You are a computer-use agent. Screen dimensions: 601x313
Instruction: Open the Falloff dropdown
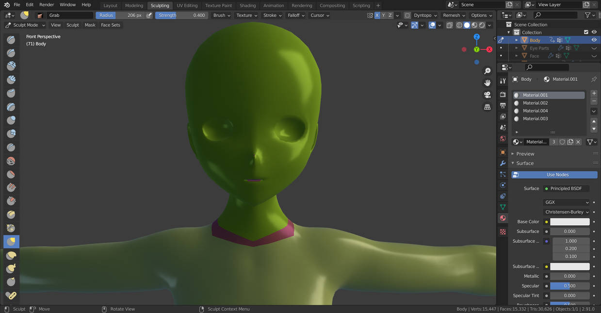(296, 15)
